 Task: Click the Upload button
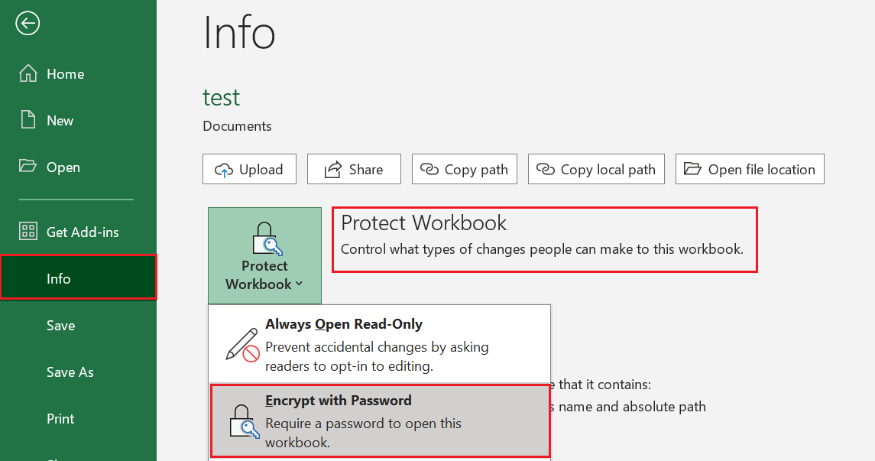[x=249, y=169]
